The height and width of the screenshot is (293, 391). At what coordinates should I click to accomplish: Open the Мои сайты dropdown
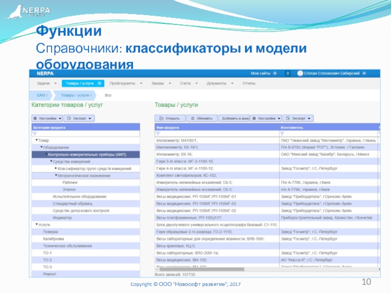pyautogui.click(x=263, y=73)
